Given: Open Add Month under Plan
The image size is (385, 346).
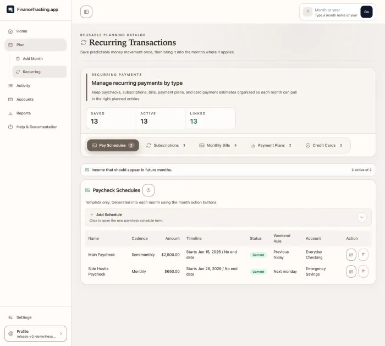Looking at the screenshot, I should tap(39, 59).
